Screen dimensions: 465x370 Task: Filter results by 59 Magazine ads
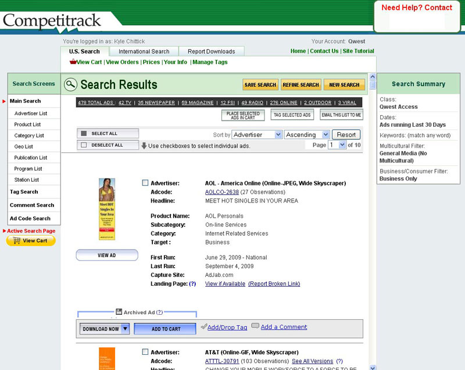point(198,102)
